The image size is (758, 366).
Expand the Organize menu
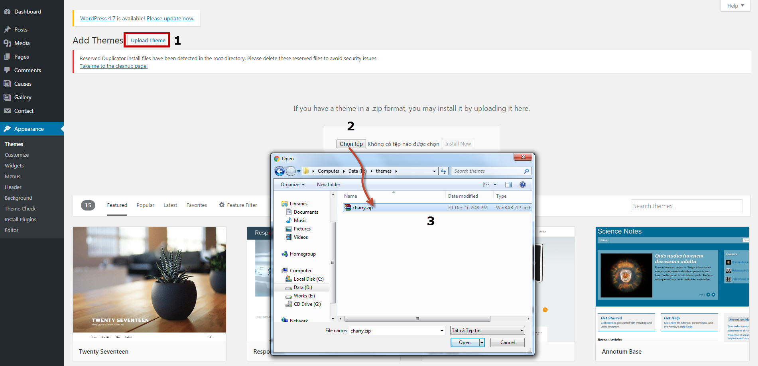[x=292, y=185]
